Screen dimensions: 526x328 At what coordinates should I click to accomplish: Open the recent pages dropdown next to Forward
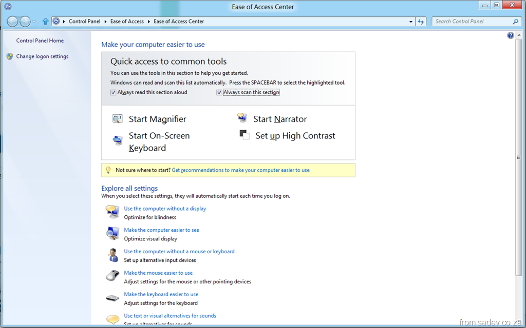pos(33,22)
